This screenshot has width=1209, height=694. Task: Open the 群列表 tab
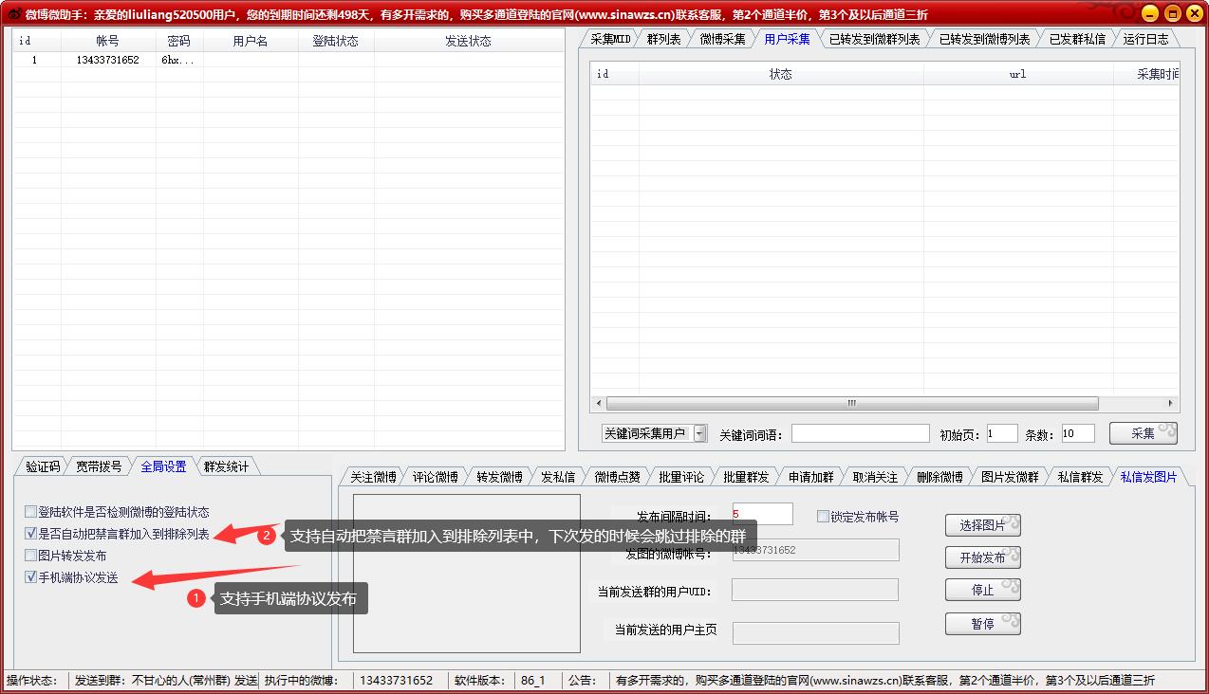[x=663, y=39]
